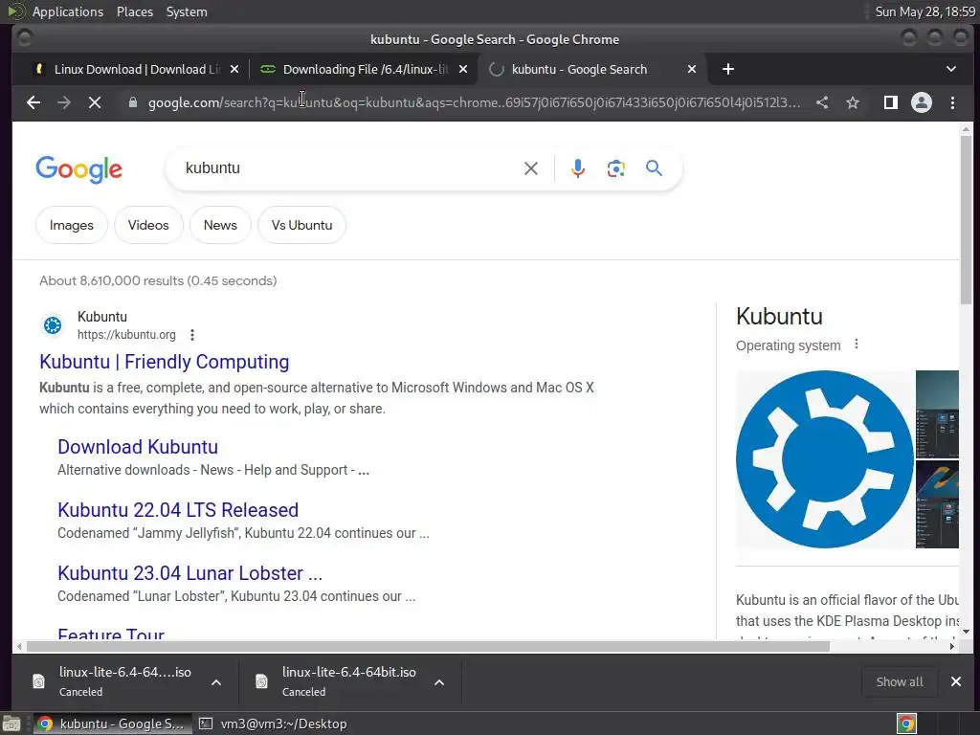This screenshot has width=980, height=735.
Task: Click the first canceled linux-lite download file icon
Action: pos(38,681)
